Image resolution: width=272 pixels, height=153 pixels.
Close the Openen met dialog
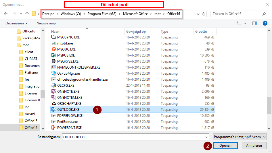click(x=267, y=5)
